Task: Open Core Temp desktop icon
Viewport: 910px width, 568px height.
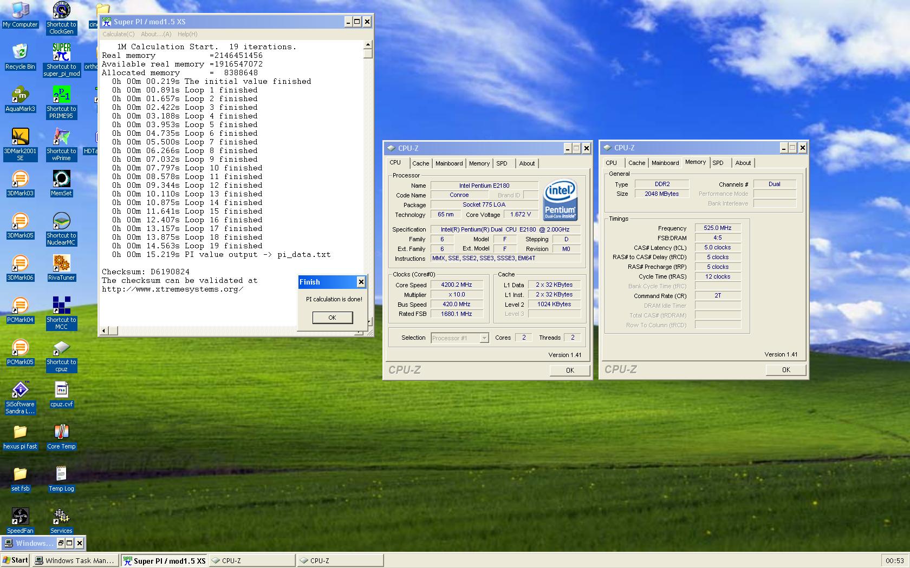Action: (x=61, y=437)
